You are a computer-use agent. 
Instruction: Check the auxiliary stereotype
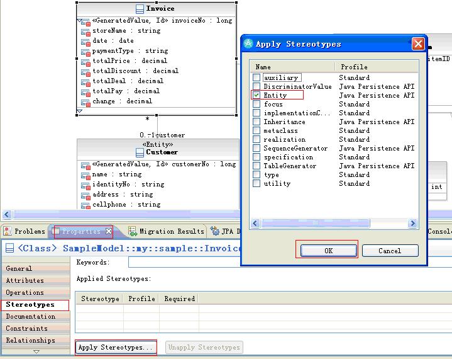(256, 77)
